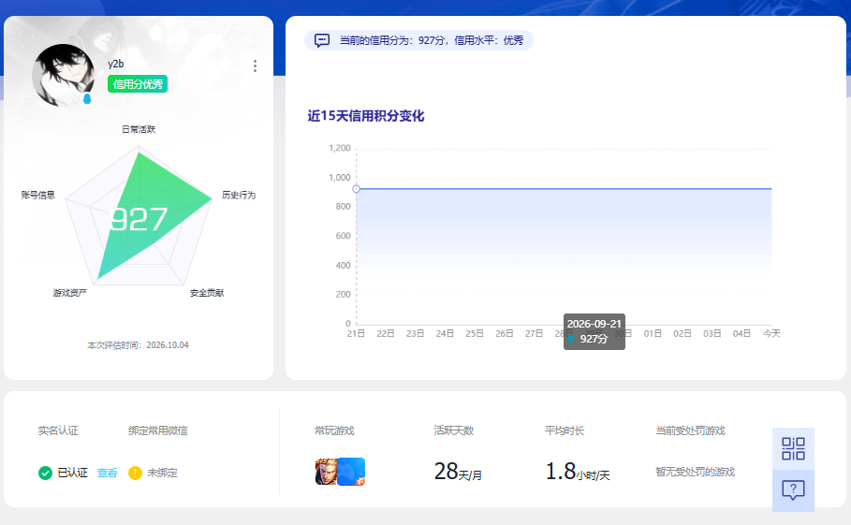Click the 1,200 y-axis label

tap(340, 148)
